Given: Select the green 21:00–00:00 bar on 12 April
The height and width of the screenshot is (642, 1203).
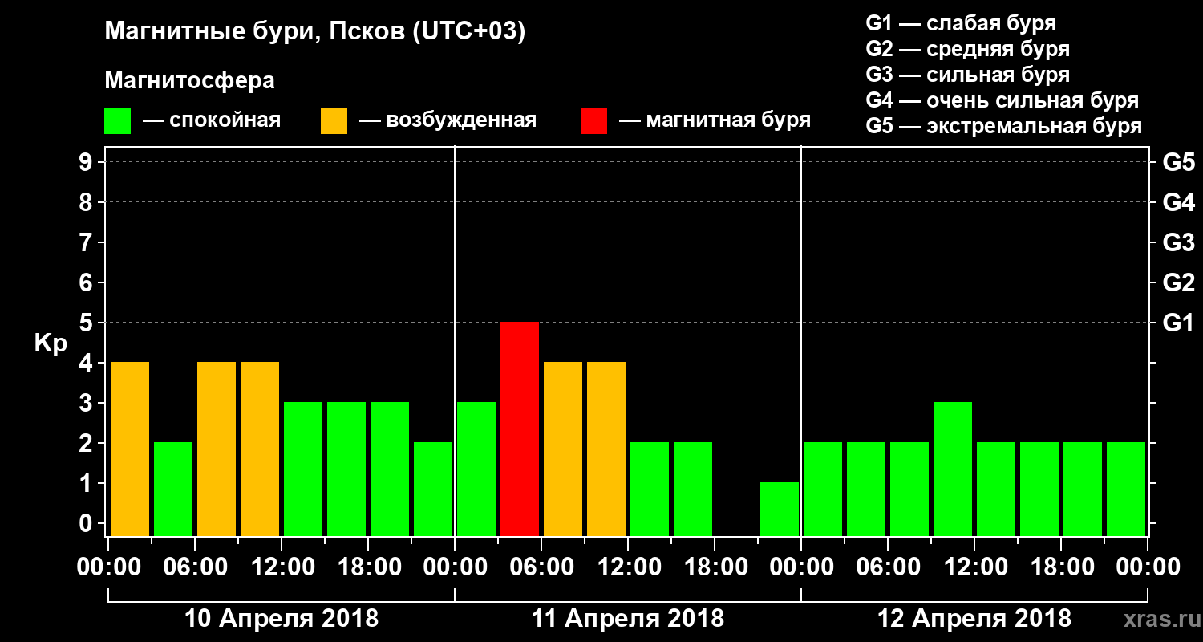Looking at the screenshot, I should click(1126, 489).
